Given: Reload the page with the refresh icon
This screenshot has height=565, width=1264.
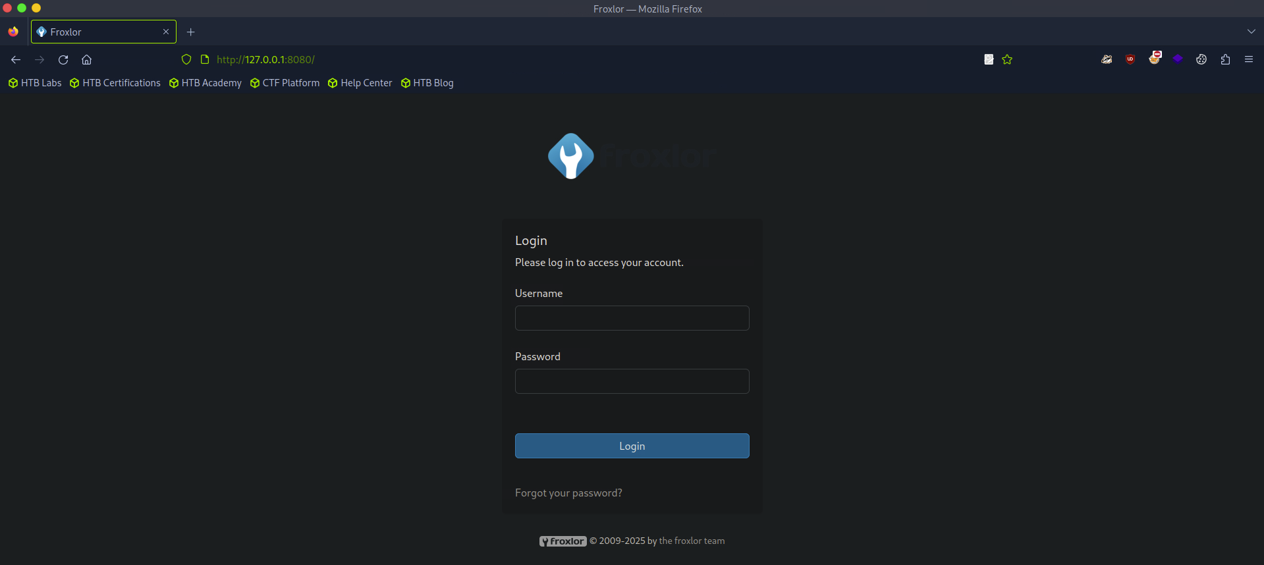Looking at the screenshot, I should [x=63, y=60].
